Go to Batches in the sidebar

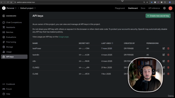point(8,32)
